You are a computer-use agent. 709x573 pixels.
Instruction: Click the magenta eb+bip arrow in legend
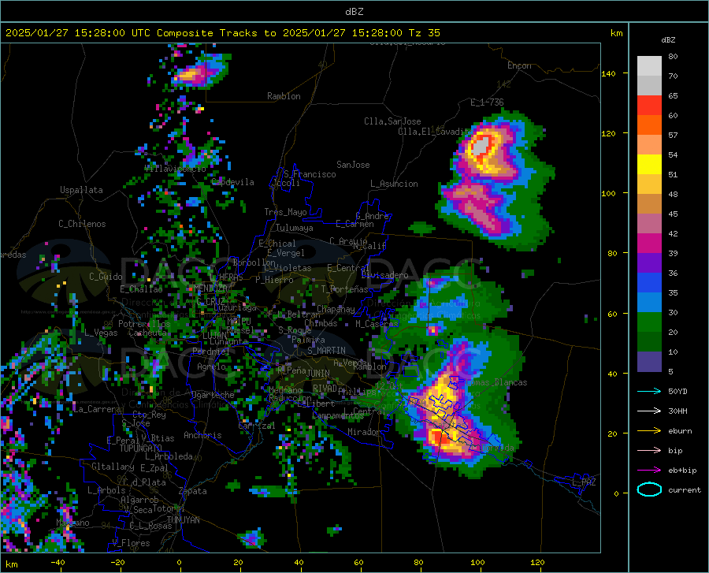649,471
